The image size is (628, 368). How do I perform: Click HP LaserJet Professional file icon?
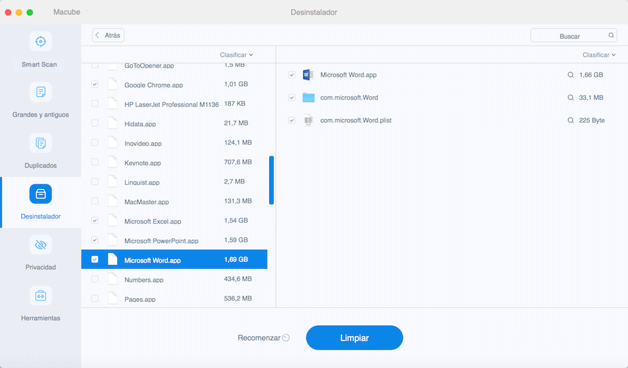pos(113,104)
